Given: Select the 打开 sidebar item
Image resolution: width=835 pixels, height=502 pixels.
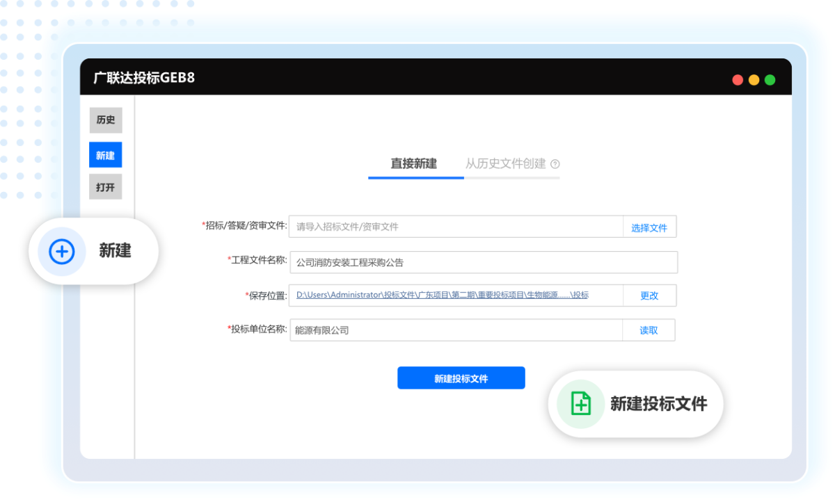Looking at the screenshot, I should coord(105,186).
